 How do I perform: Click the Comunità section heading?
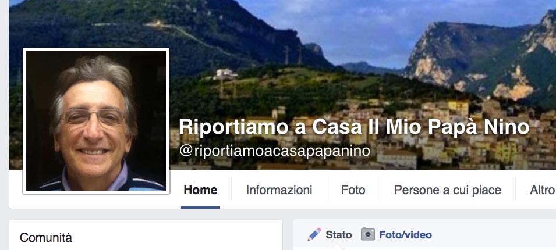click(x=46, y=238)
